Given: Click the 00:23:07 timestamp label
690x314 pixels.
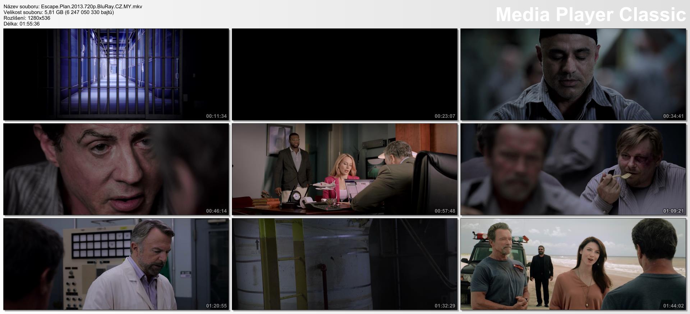Looking at the screenshot, I should pos(445,116).
